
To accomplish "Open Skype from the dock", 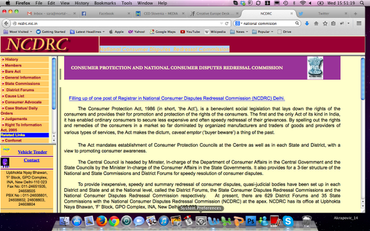I will pyautogui.click(x=288, y=221).
